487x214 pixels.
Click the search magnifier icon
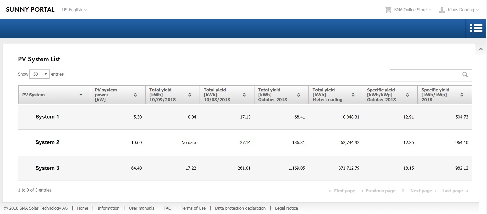click(x=465, y=75)
